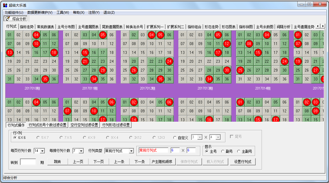Click red ball 04 in 2017010期 grid

point(36,35)
